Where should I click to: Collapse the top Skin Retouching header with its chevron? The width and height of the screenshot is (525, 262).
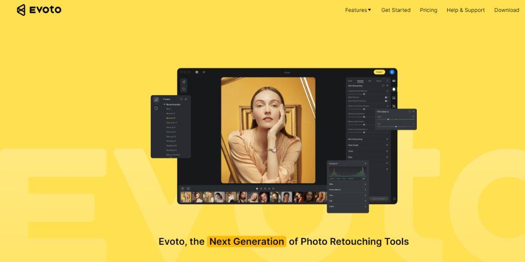[388, 85]
